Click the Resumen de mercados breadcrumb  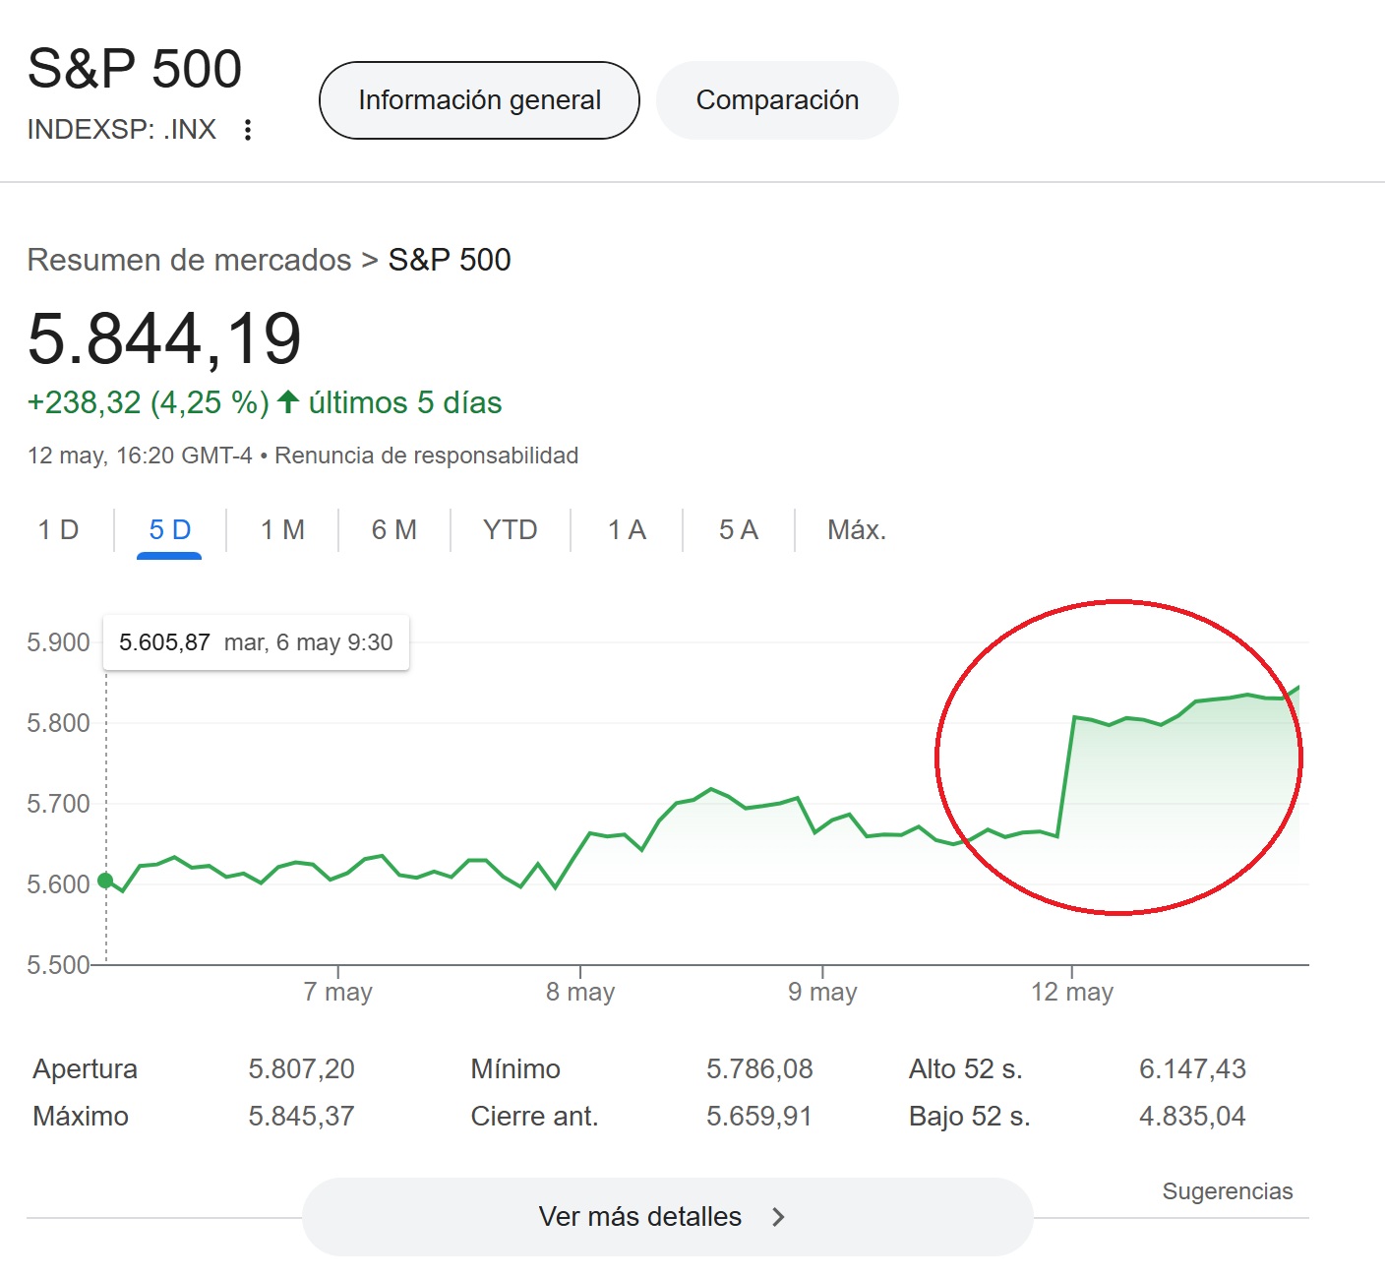click(189, 260)
